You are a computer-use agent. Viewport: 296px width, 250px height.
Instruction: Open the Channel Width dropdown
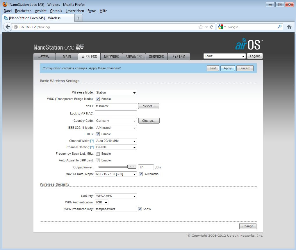[x=116, y=141]
